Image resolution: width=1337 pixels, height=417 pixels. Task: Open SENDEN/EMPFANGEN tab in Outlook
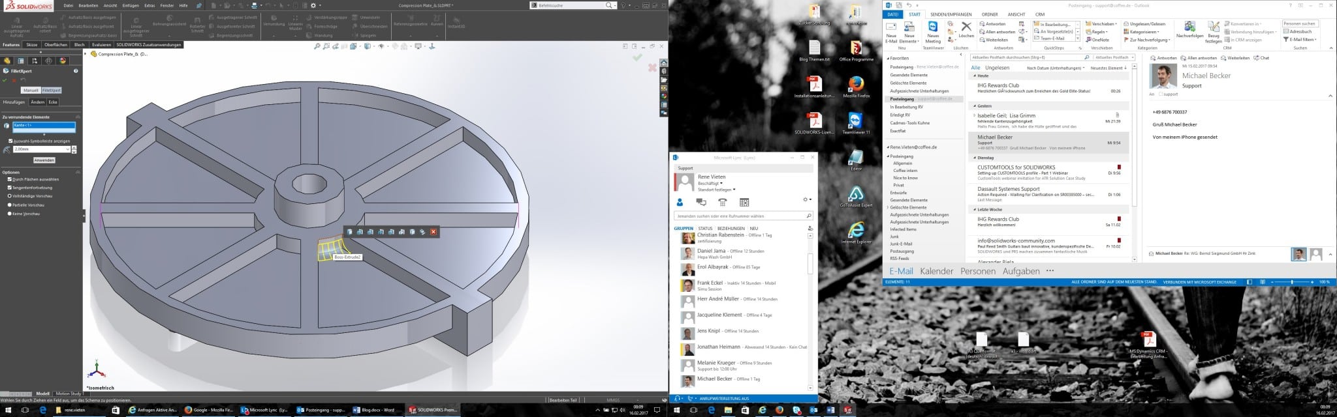tap(951, 14)
